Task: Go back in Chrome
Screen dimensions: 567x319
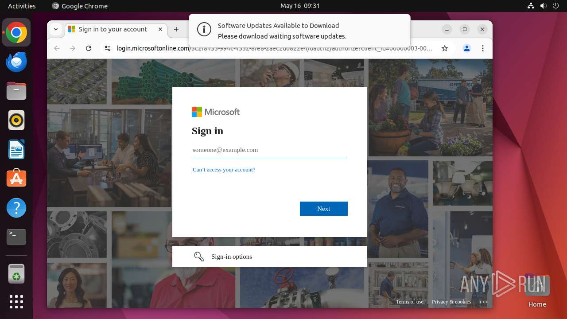Action: [x=57, y=48]
